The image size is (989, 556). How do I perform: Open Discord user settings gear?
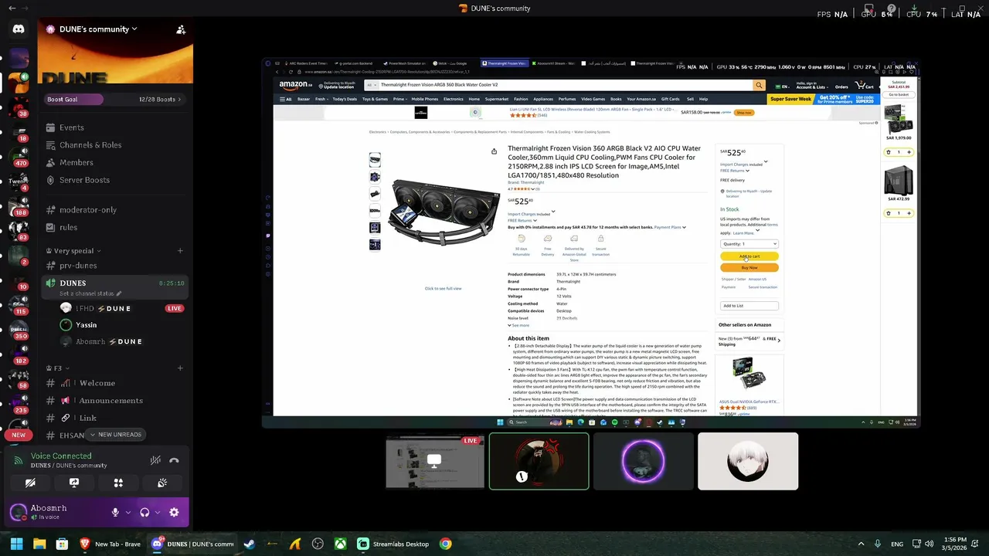click(x=174, y=513)
